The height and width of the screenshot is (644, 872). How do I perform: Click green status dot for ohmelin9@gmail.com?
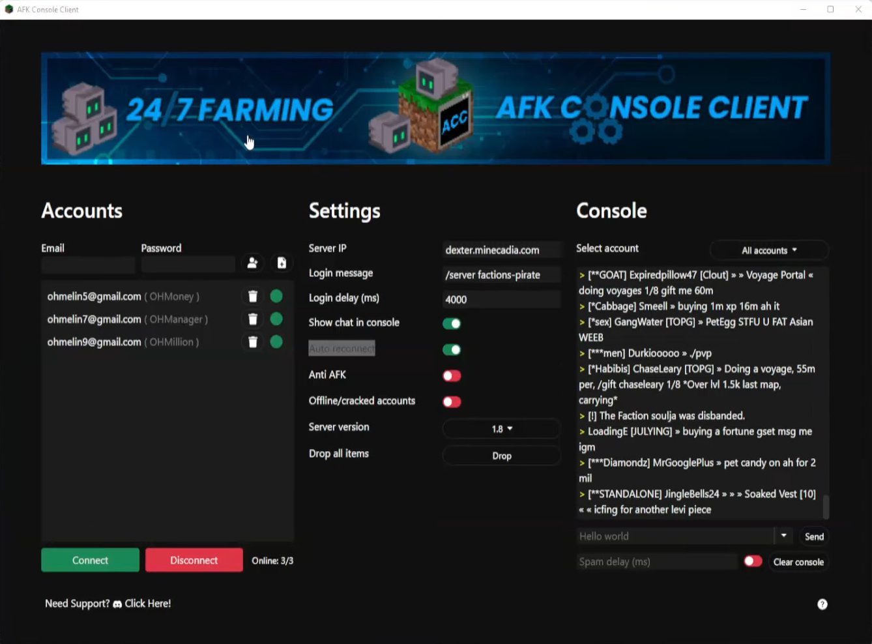pyautogui.click(x=276, y=342)
